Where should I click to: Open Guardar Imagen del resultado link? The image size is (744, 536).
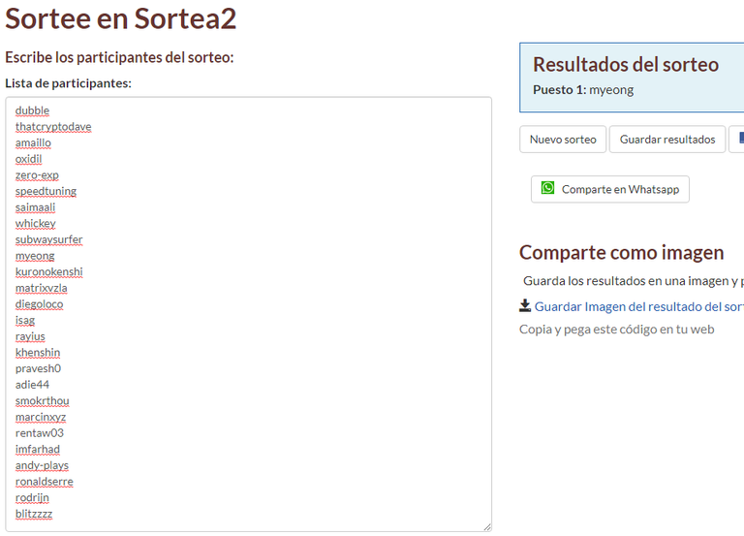click(x=638, y=306)
